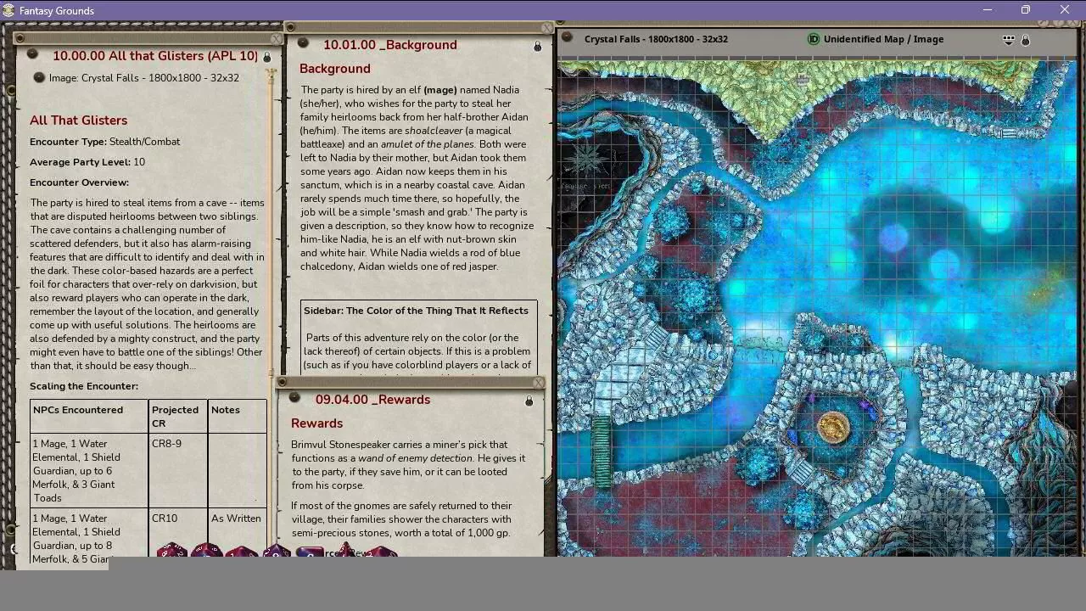Screen dimensions: 1086x611
Task: Close the Fantasy Grounds application
Action: click(x=1065, y=10)
